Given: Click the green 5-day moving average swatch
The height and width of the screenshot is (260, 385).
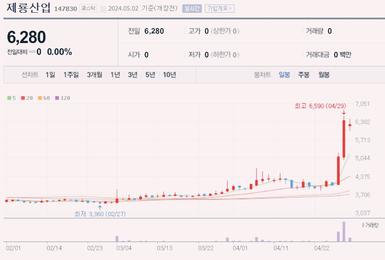Looking at the screenshot, I should tap(9, 98).
